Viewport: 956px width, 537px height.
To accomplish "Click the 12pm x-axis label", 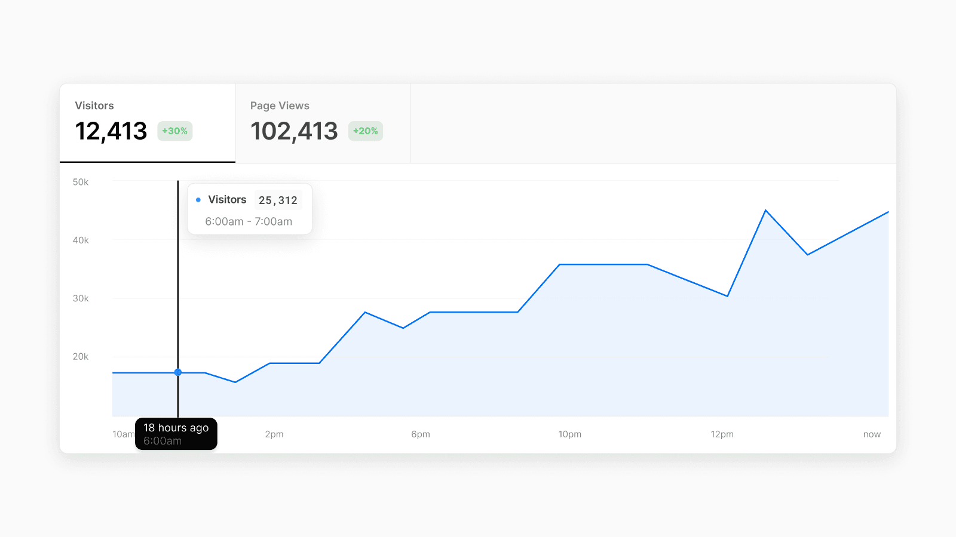I will (x=722, y=434).
